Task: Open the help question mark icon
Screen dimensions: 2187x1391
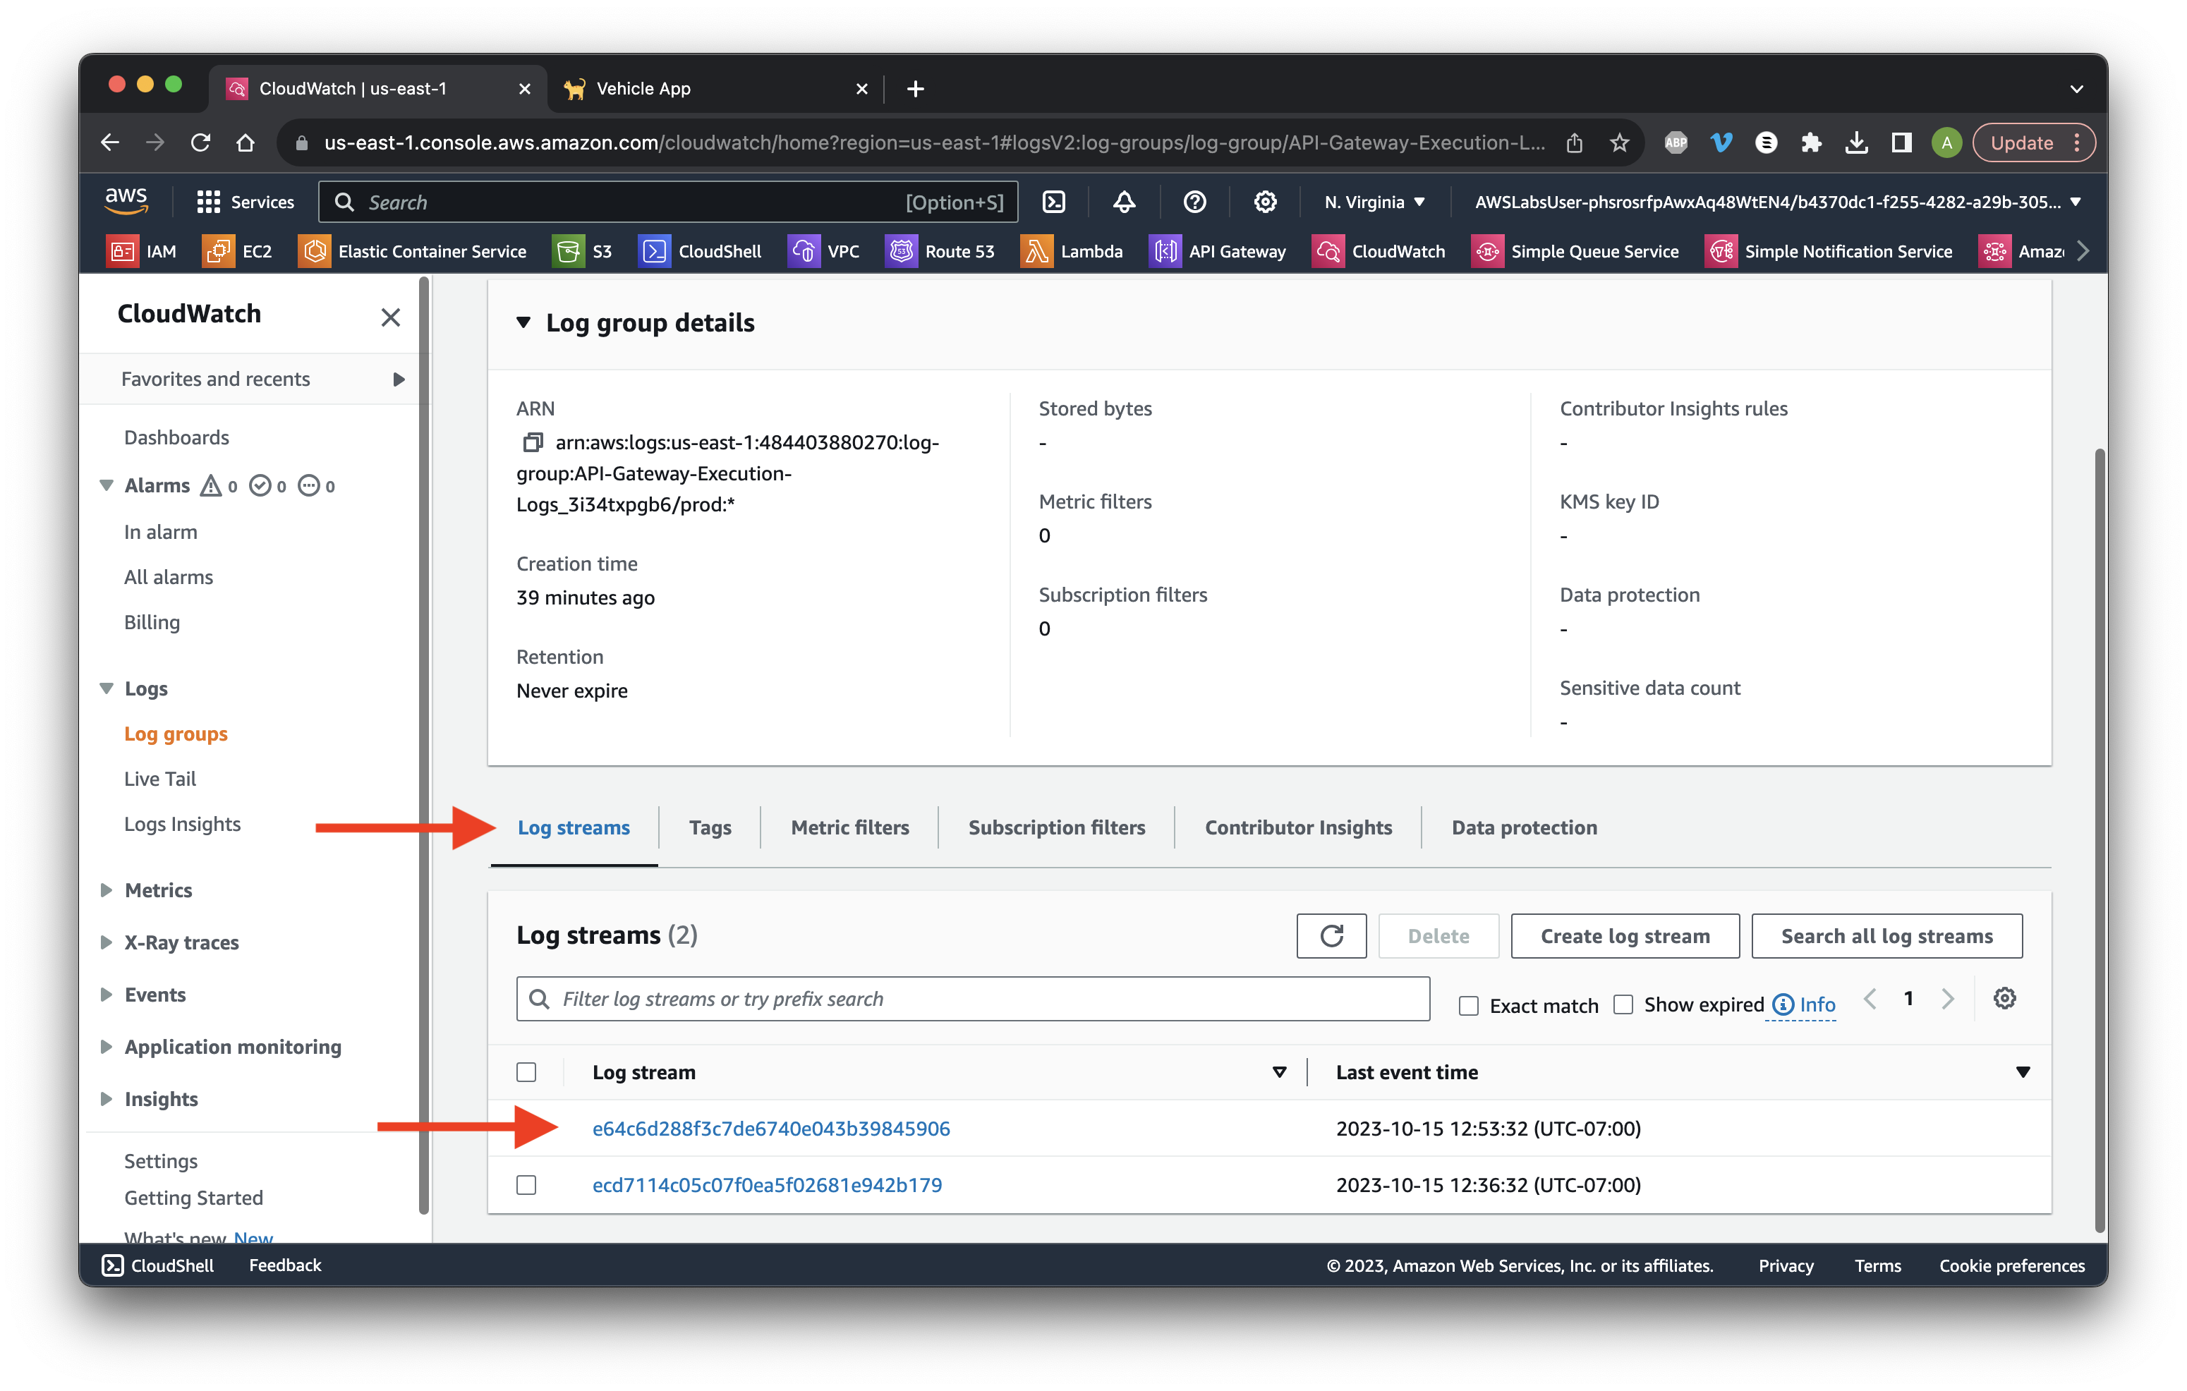Action: coord(1194,202)
